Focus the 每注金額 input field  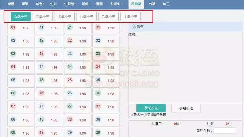pos(224,131)
